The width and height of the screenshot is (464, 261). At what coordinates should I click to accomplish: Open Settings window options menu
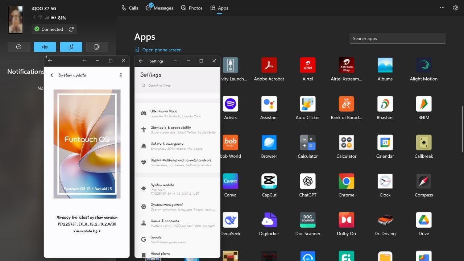175,61
